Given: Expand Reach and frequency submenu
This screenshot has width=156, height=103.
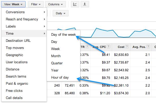Looking at the screenshot, I should click(24, 19).
